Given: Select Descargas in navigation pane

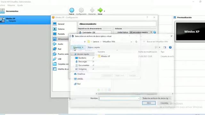Looking at the screenshot, I should click(x=83, y=62).
